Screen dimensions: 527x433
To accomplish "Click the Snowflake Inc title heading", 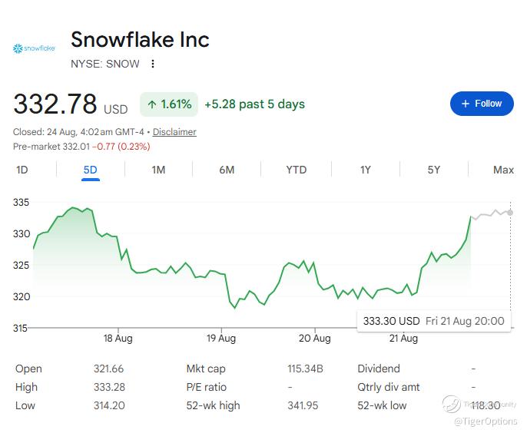I will coord(140,40).
